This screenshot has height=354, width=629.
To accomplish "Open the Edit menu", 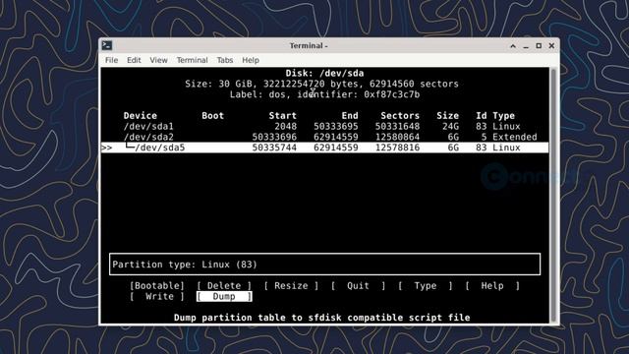I will [134, 60].
